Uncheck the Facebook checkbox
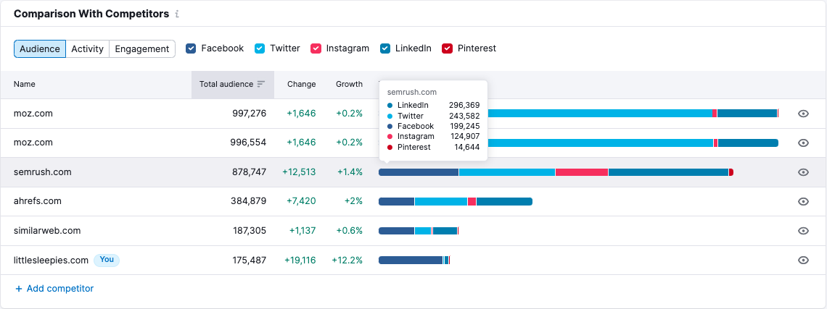Viewport: 827px width, 309px height. tap(191, 48)
